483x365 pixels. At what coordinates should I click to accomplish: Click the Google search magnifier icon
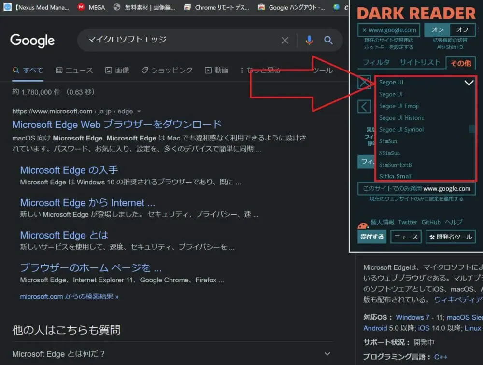328,41
